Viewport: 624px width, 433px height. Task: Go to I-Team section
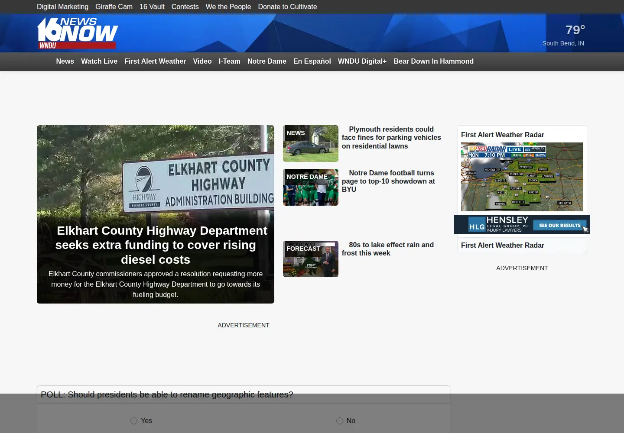[x=230, y=61]
